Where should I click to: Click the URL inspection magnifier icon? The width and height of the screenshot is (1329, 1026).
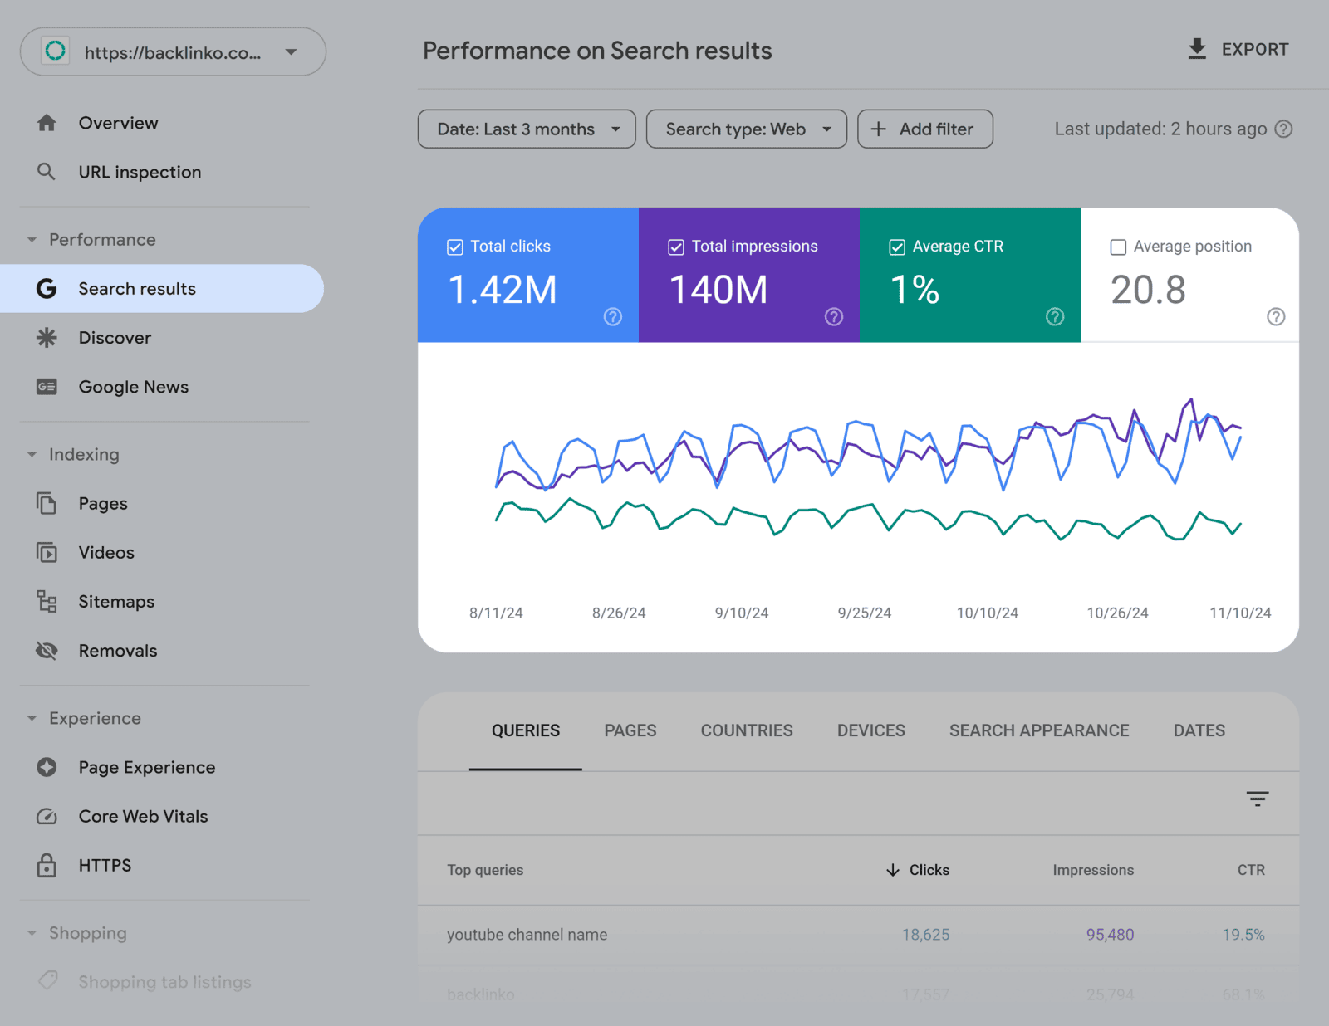pyautogui.click(x=47, y=172)
